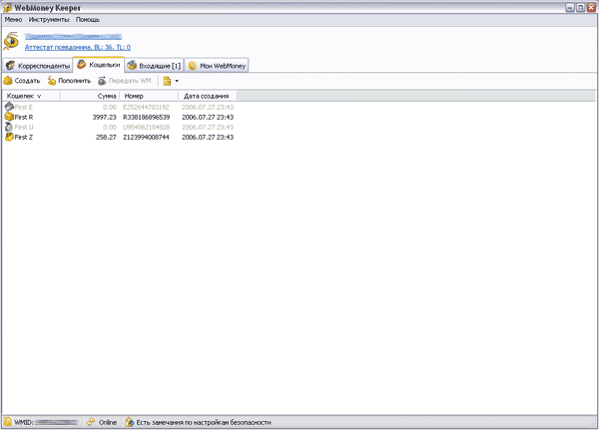Click the Пополнить button
This screenshot has width=599, height=430.
[69, 81]
